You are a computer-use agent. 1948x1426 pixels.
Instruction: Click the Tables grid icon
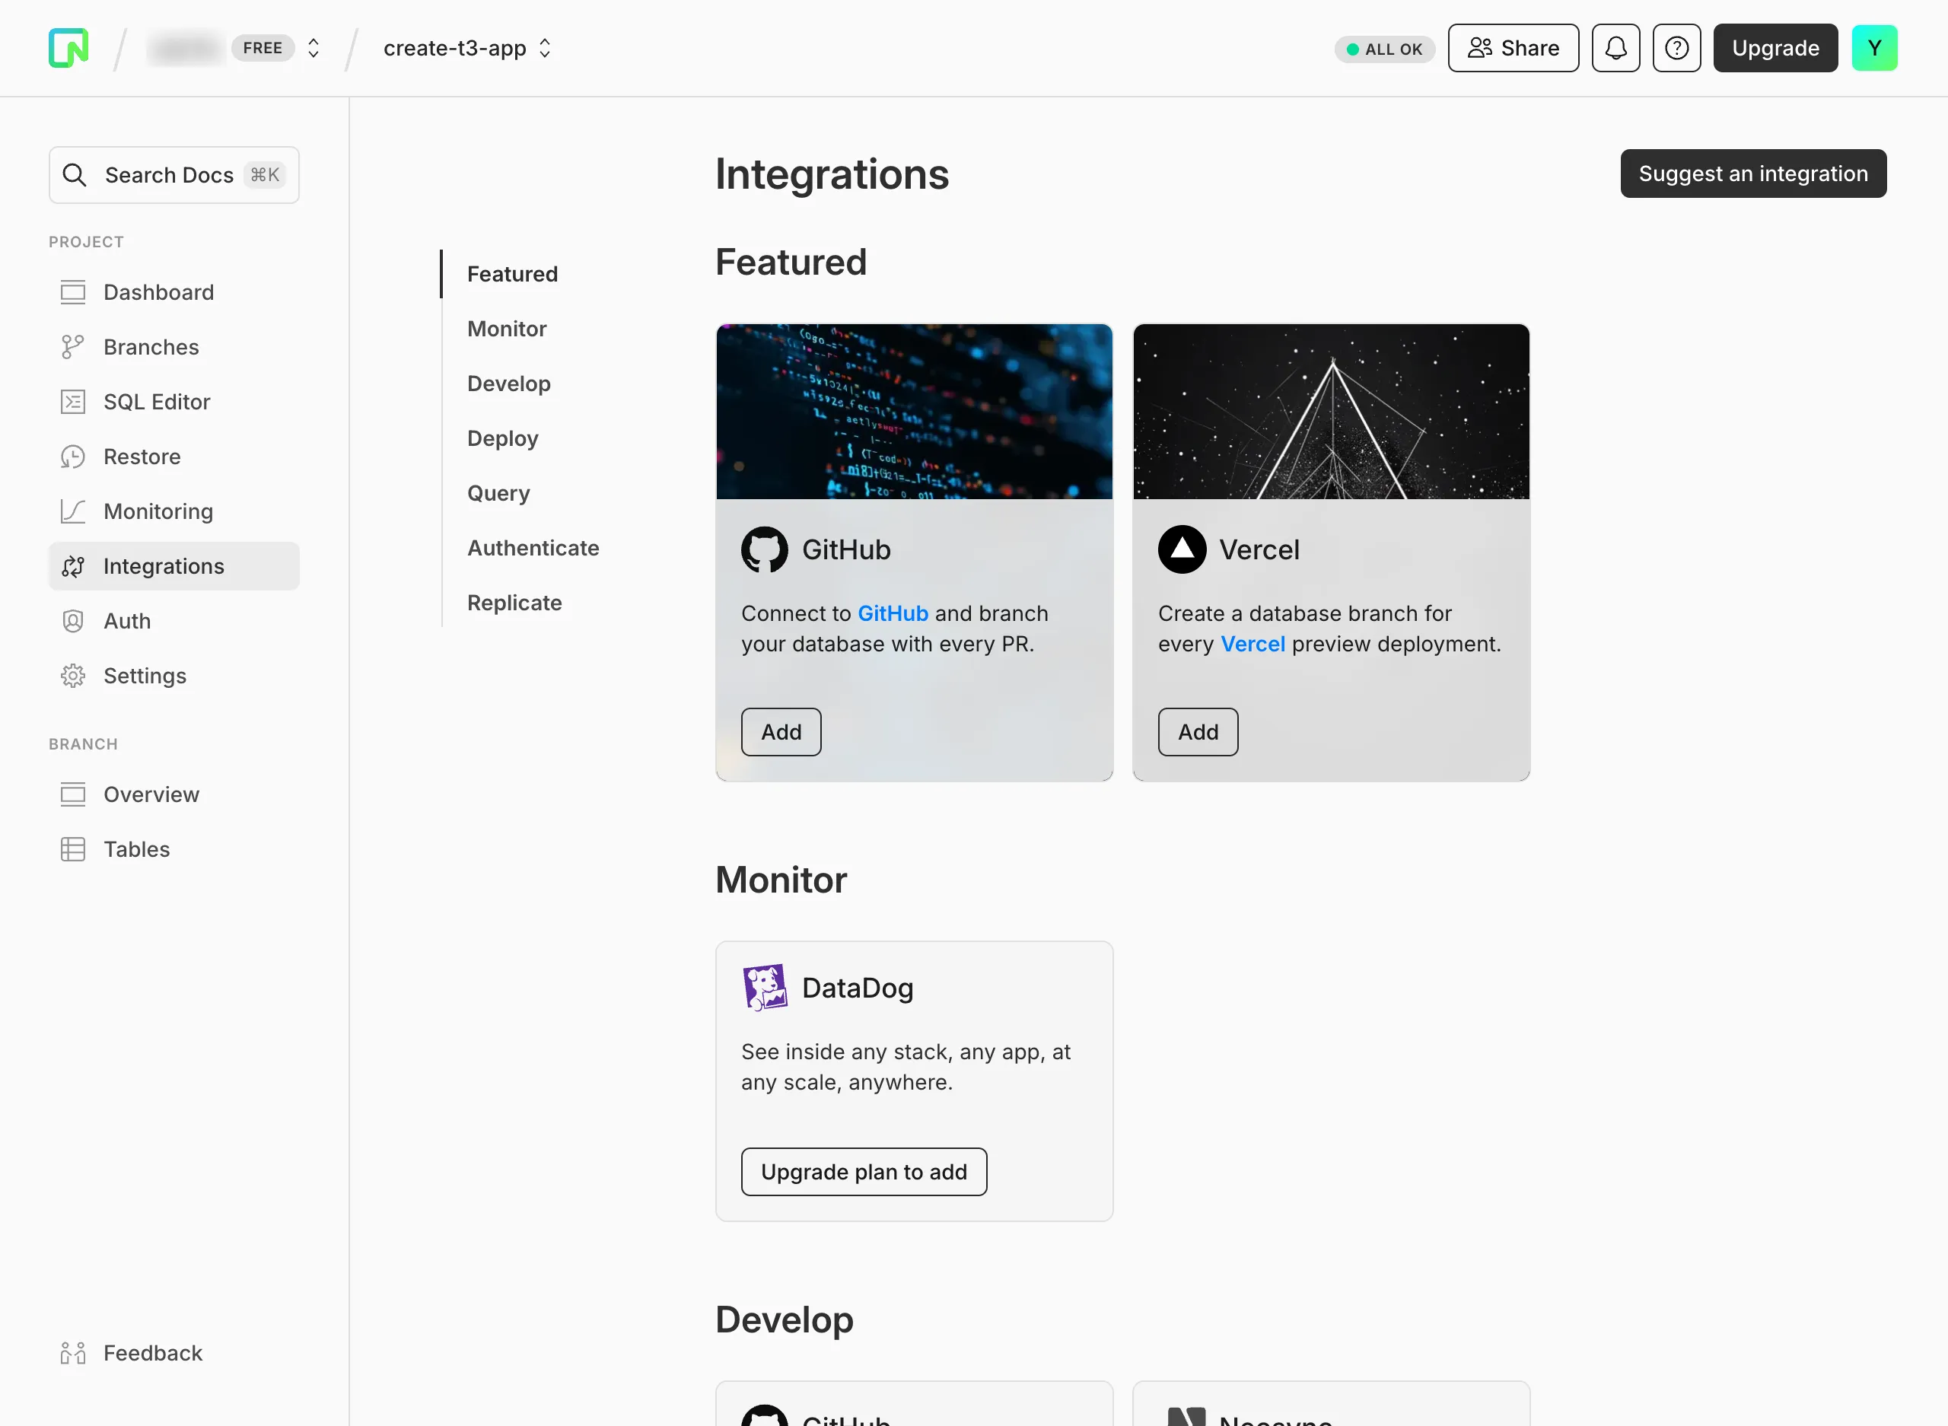(x=73, y=849)
